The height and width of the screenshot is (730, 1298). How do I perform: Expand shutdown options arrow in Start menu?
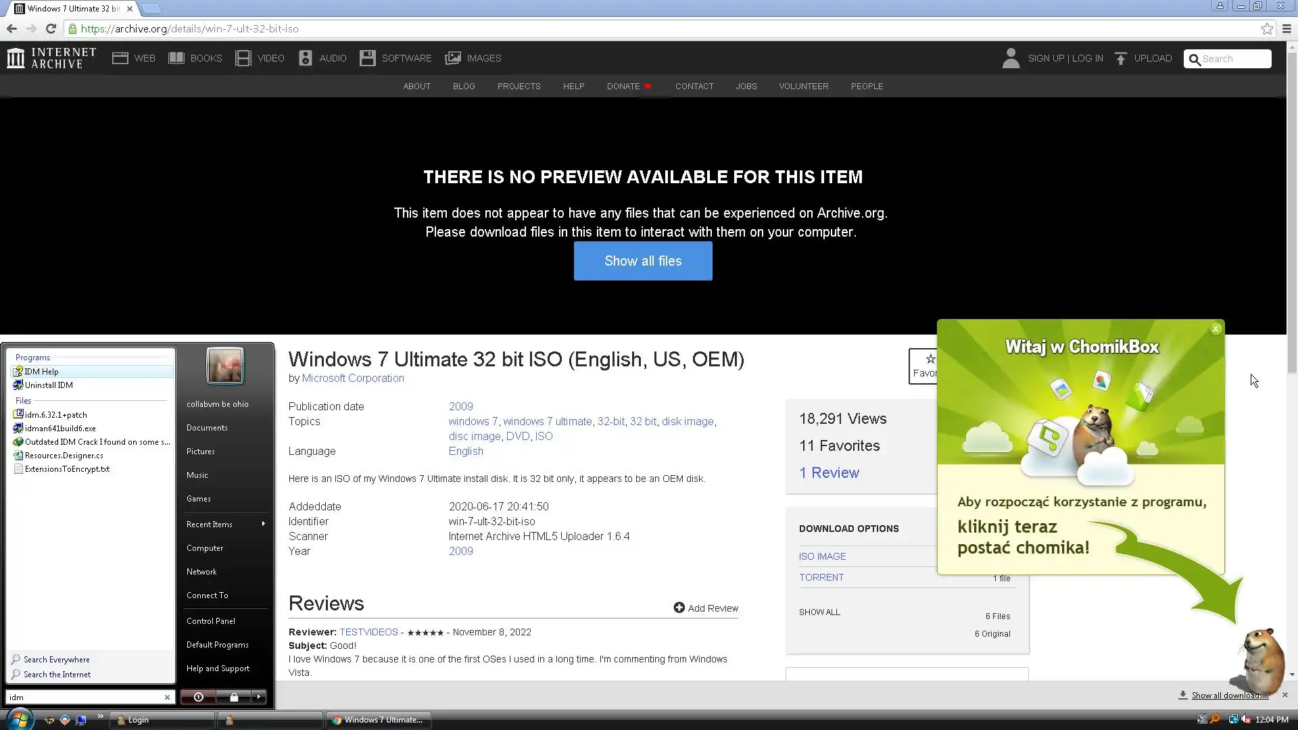coord(258,697)
